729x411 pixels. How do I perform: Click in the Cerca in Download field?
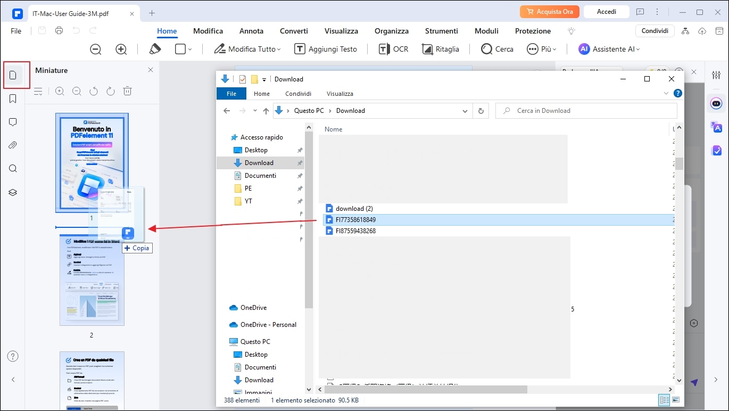click(586, 111)
